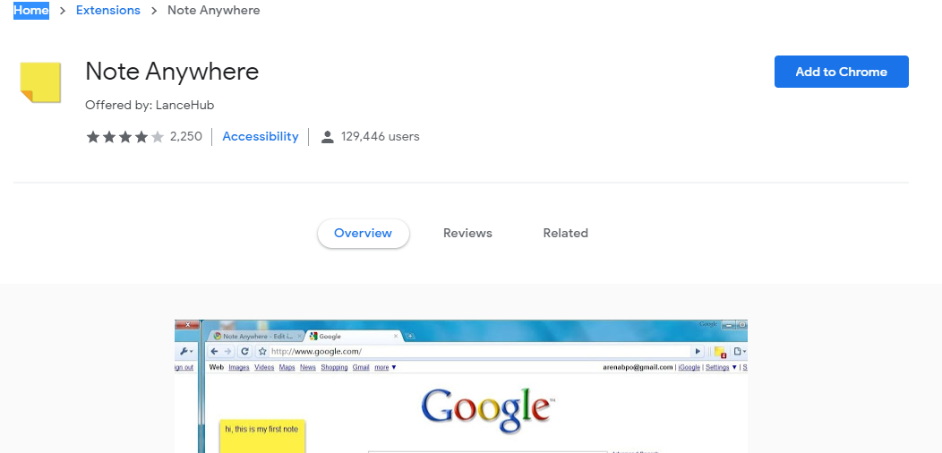Click the Add to Chrome button
942x453 pixels.
pyautogui.click(x=841, y=72)
